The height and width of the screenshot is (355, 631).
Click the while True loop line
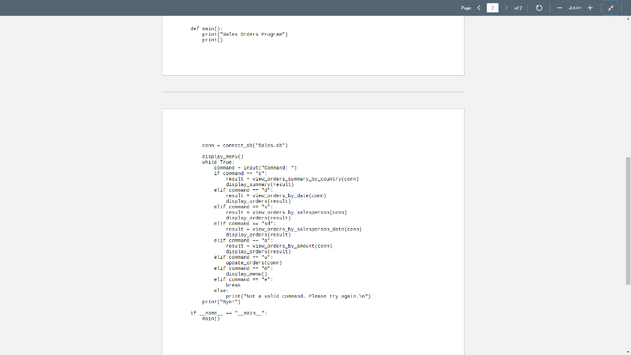coord(218,161)
